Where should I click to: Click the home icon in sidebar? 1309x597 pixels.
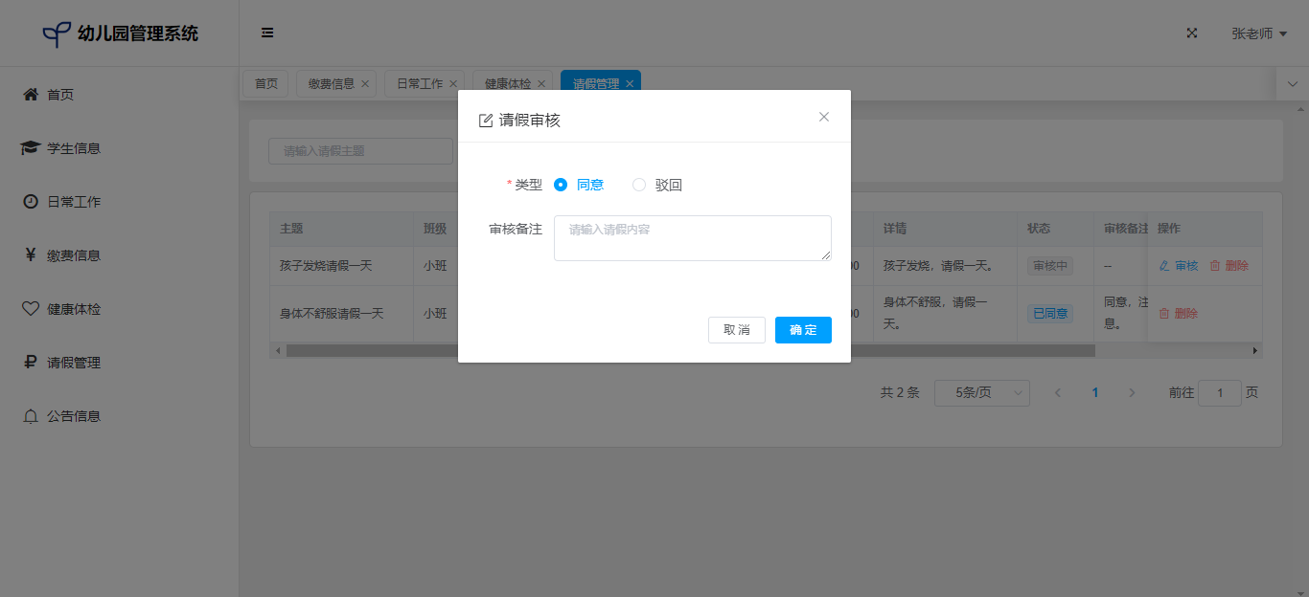click(31, 95)
